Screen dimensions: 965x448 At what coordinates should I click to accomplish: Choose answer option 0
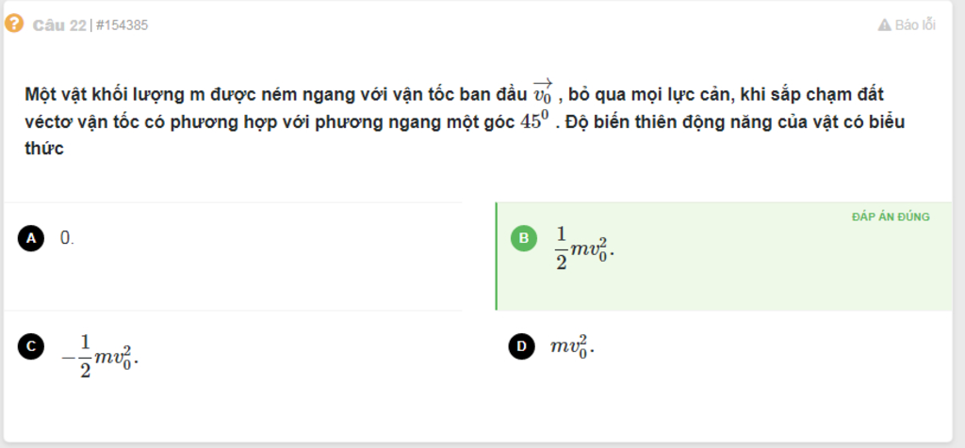67,238
